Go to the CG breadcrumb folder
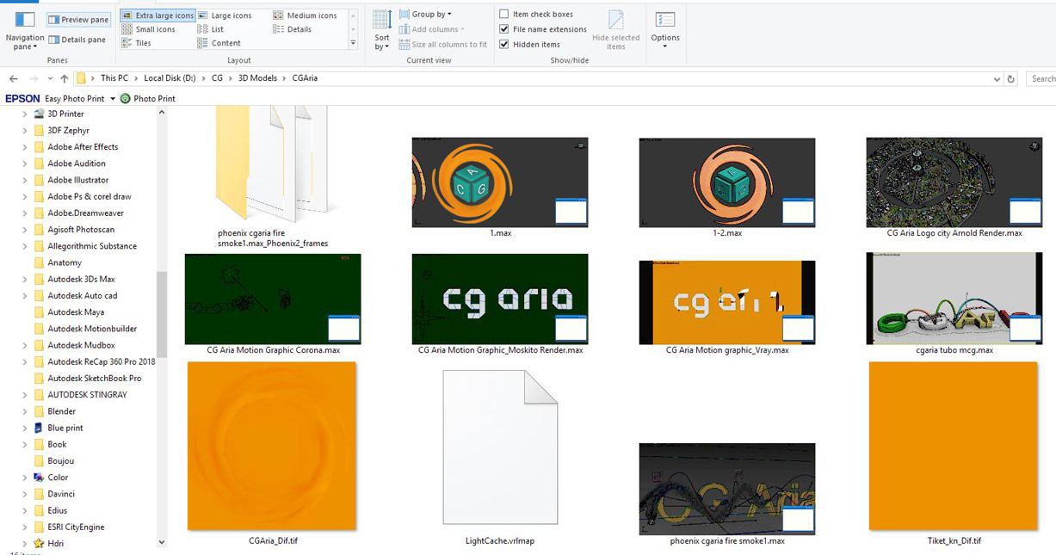1056x555 pixels. [217, 78]
